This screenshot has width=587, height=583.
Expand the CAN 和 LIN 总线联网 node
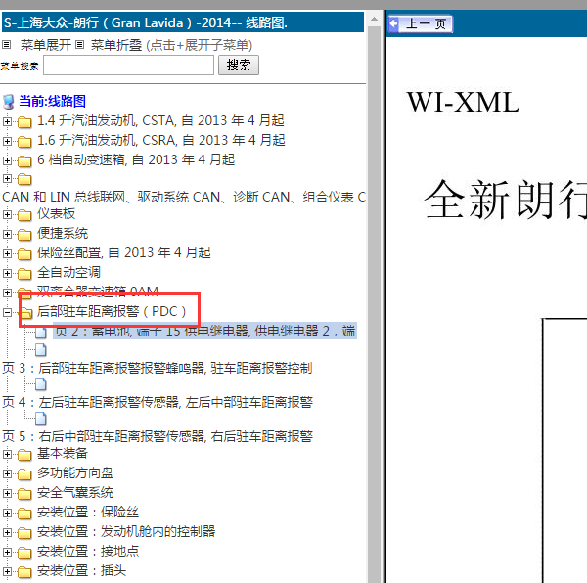tap(7, 178)
